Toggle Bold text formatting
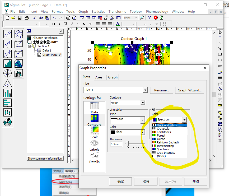Screen dimensions: 229x196 pos(54,24)
